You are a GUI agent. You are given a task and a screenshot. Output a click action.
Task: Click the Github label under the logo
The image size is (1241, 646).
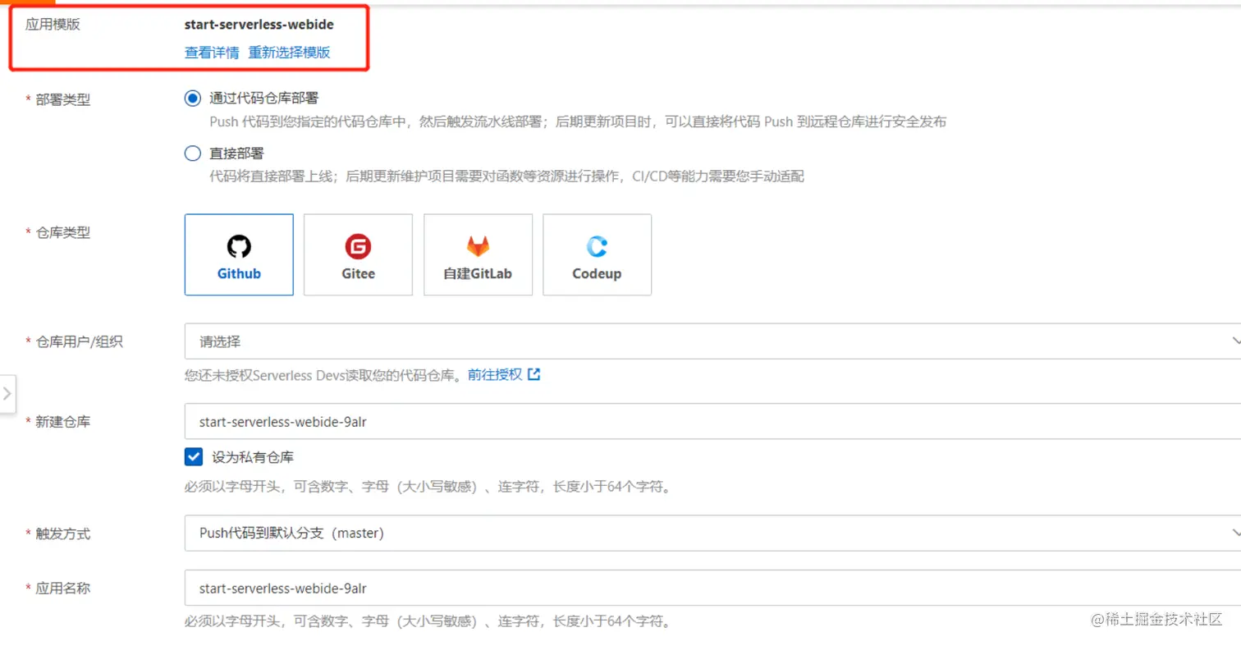point(239,273)
